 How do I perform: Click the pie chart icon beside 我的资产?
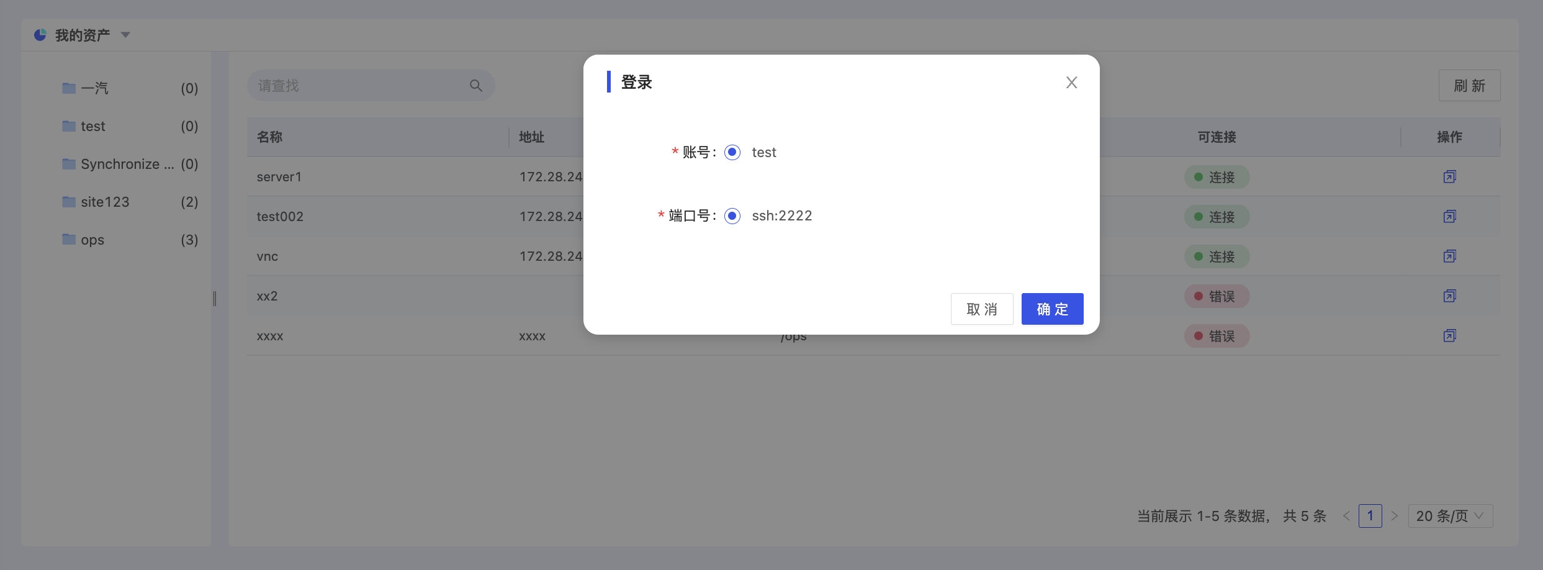[40, 35]
